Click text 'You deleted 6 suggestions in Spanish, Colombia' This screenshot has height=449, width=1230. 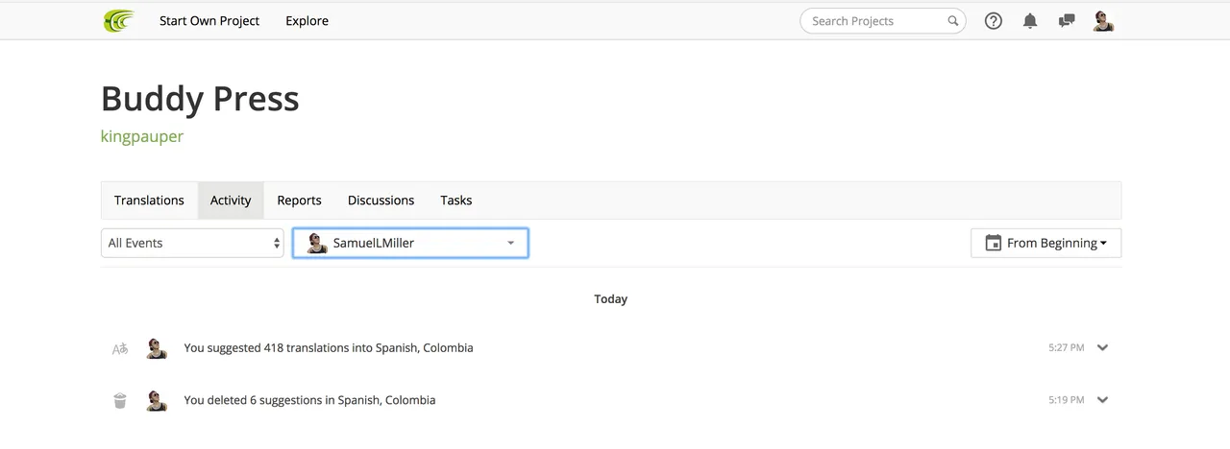point(309,400)
